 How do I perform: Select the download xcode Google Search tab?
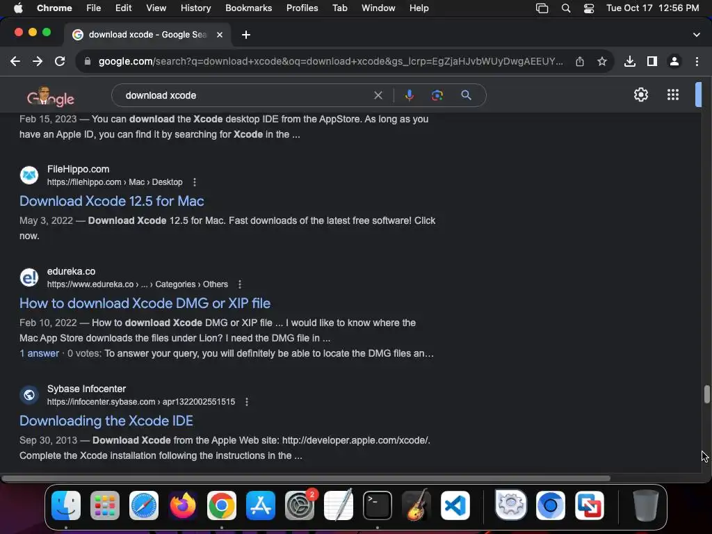147,35
